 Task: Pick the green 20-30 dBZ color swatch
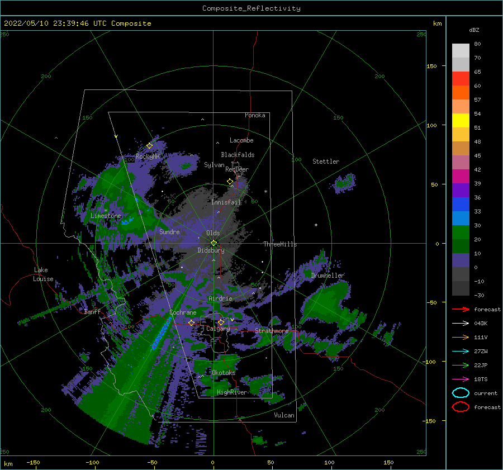click(x=461, y=232)
